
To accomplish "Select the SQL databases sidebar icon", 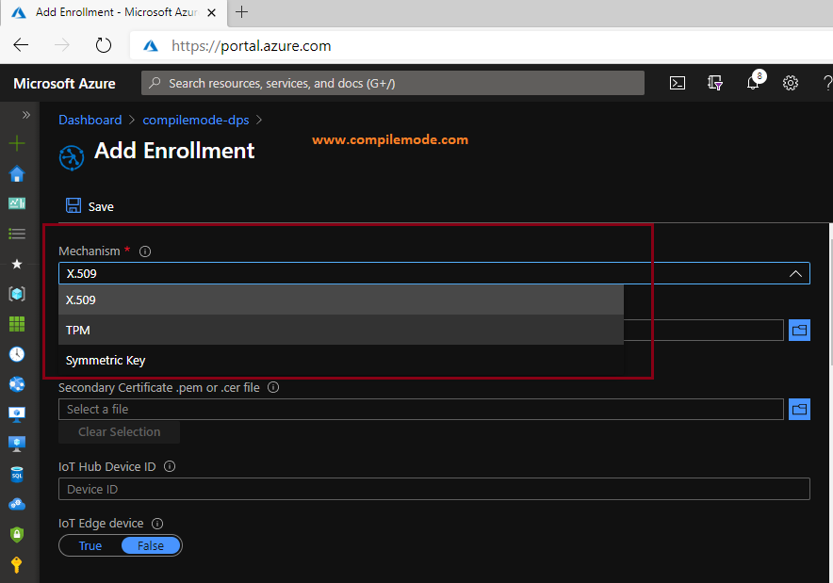I will click(18, 475).
